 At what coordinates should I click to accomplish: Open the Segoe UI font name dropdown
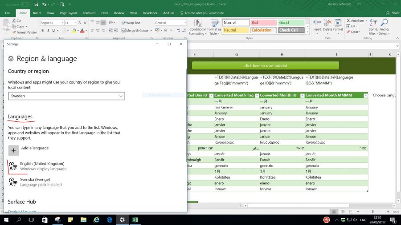coord(62,23)
